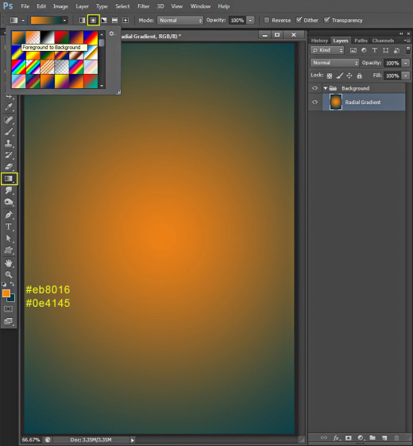Image resolution: width=413 pixels, height=446 pixels.
Task: Activate the Hand tool
Action: [x=9, y=263]
